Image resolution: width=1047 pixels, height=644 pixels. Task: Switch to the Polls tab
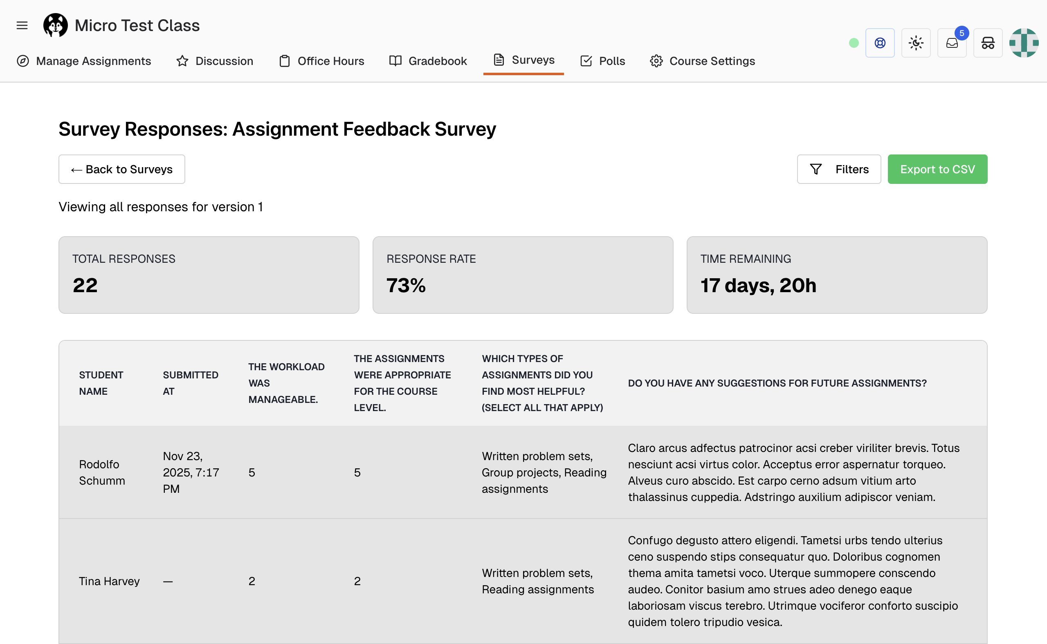point(602,61)
